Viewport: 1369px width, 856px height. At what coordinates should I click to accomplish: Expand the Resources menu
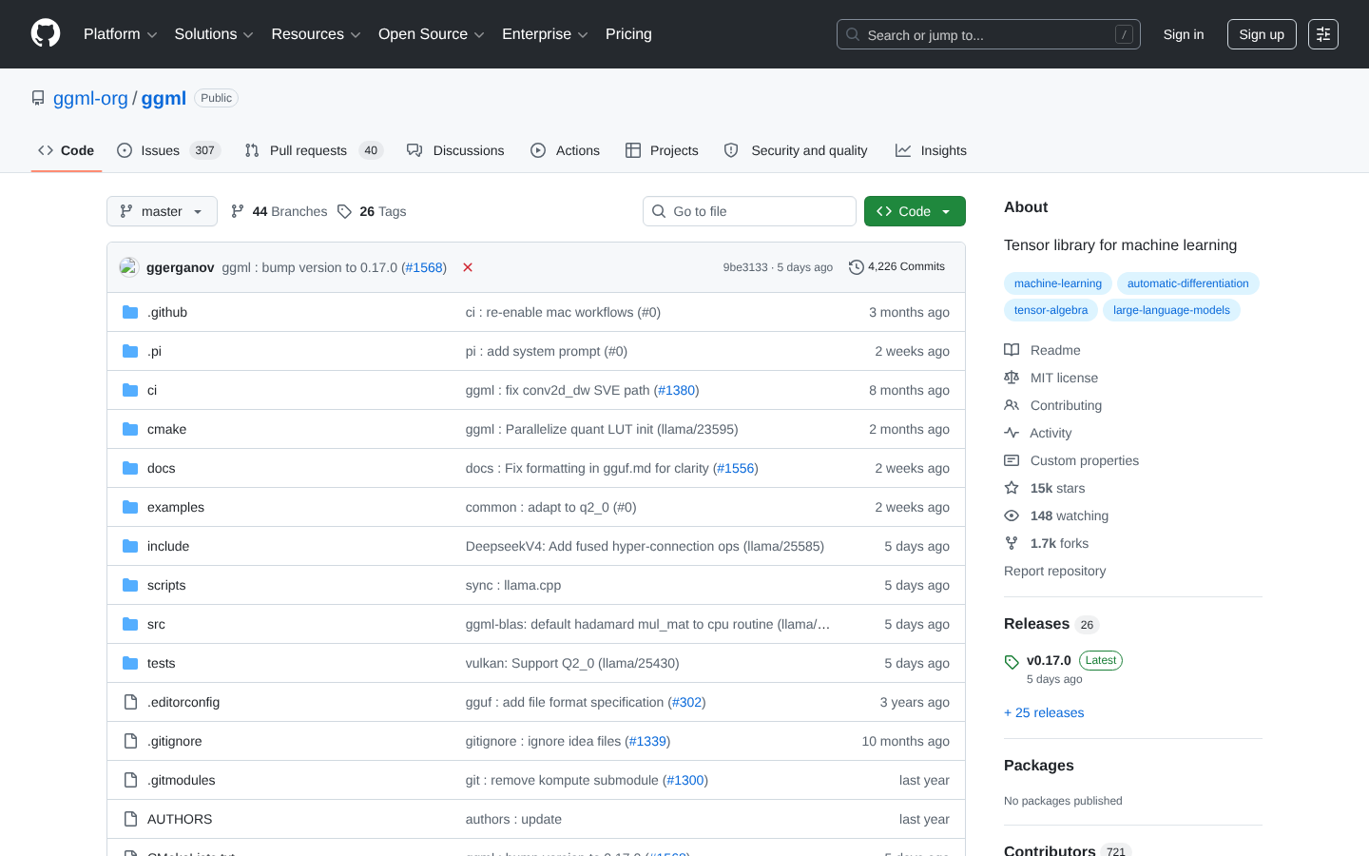coord(316,34)
